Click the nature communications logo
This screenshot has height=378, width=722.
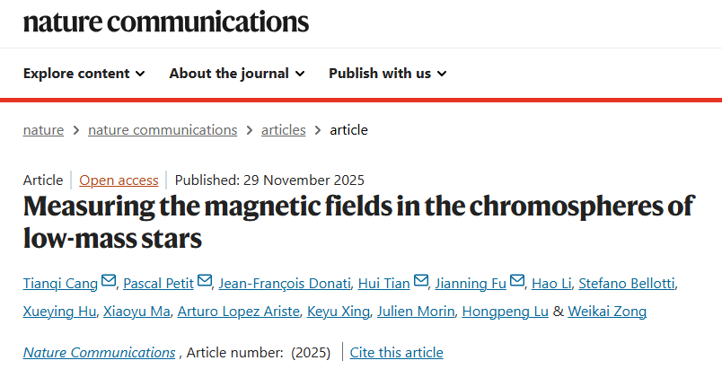click(166, 22)
